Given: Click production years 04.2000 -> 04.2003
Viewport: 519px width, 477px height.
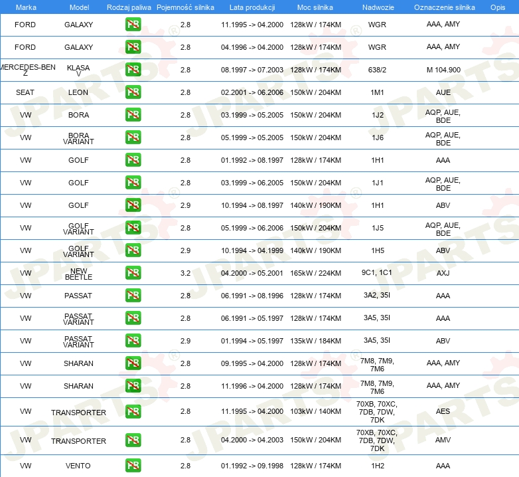Looking at the screenshot, I should pos(252,440).
